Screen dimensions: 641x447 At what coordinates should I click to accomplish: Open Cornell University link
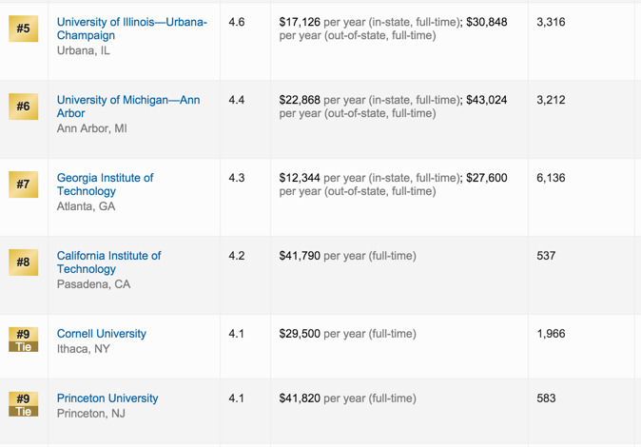click(102, 334)
